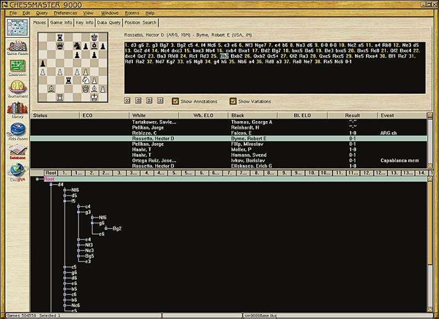Collapse the g3 node under f5
The height and width of the screenshot is (319, 439).
click(78, 212)
